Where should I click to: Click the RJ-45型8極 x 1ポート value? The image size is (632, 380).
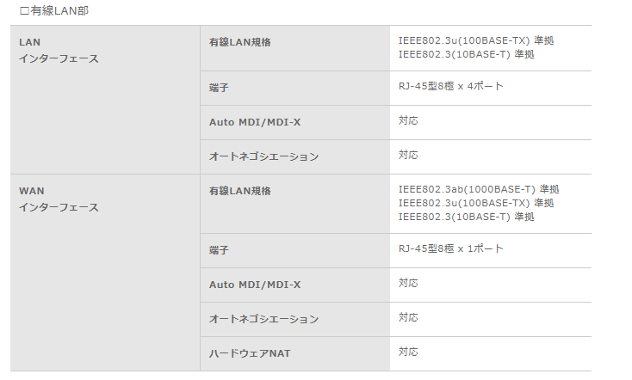pos(450,248)
